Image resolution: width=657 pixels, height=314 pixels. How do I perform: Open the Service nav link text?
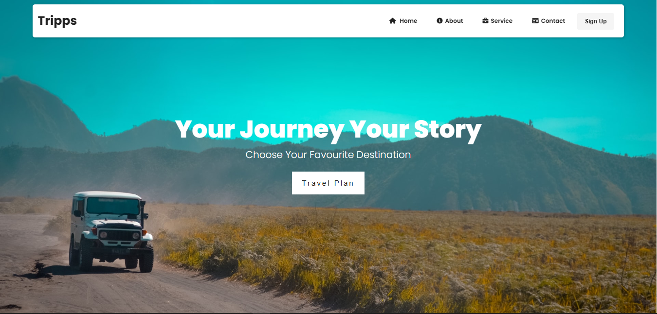point(501,21)
